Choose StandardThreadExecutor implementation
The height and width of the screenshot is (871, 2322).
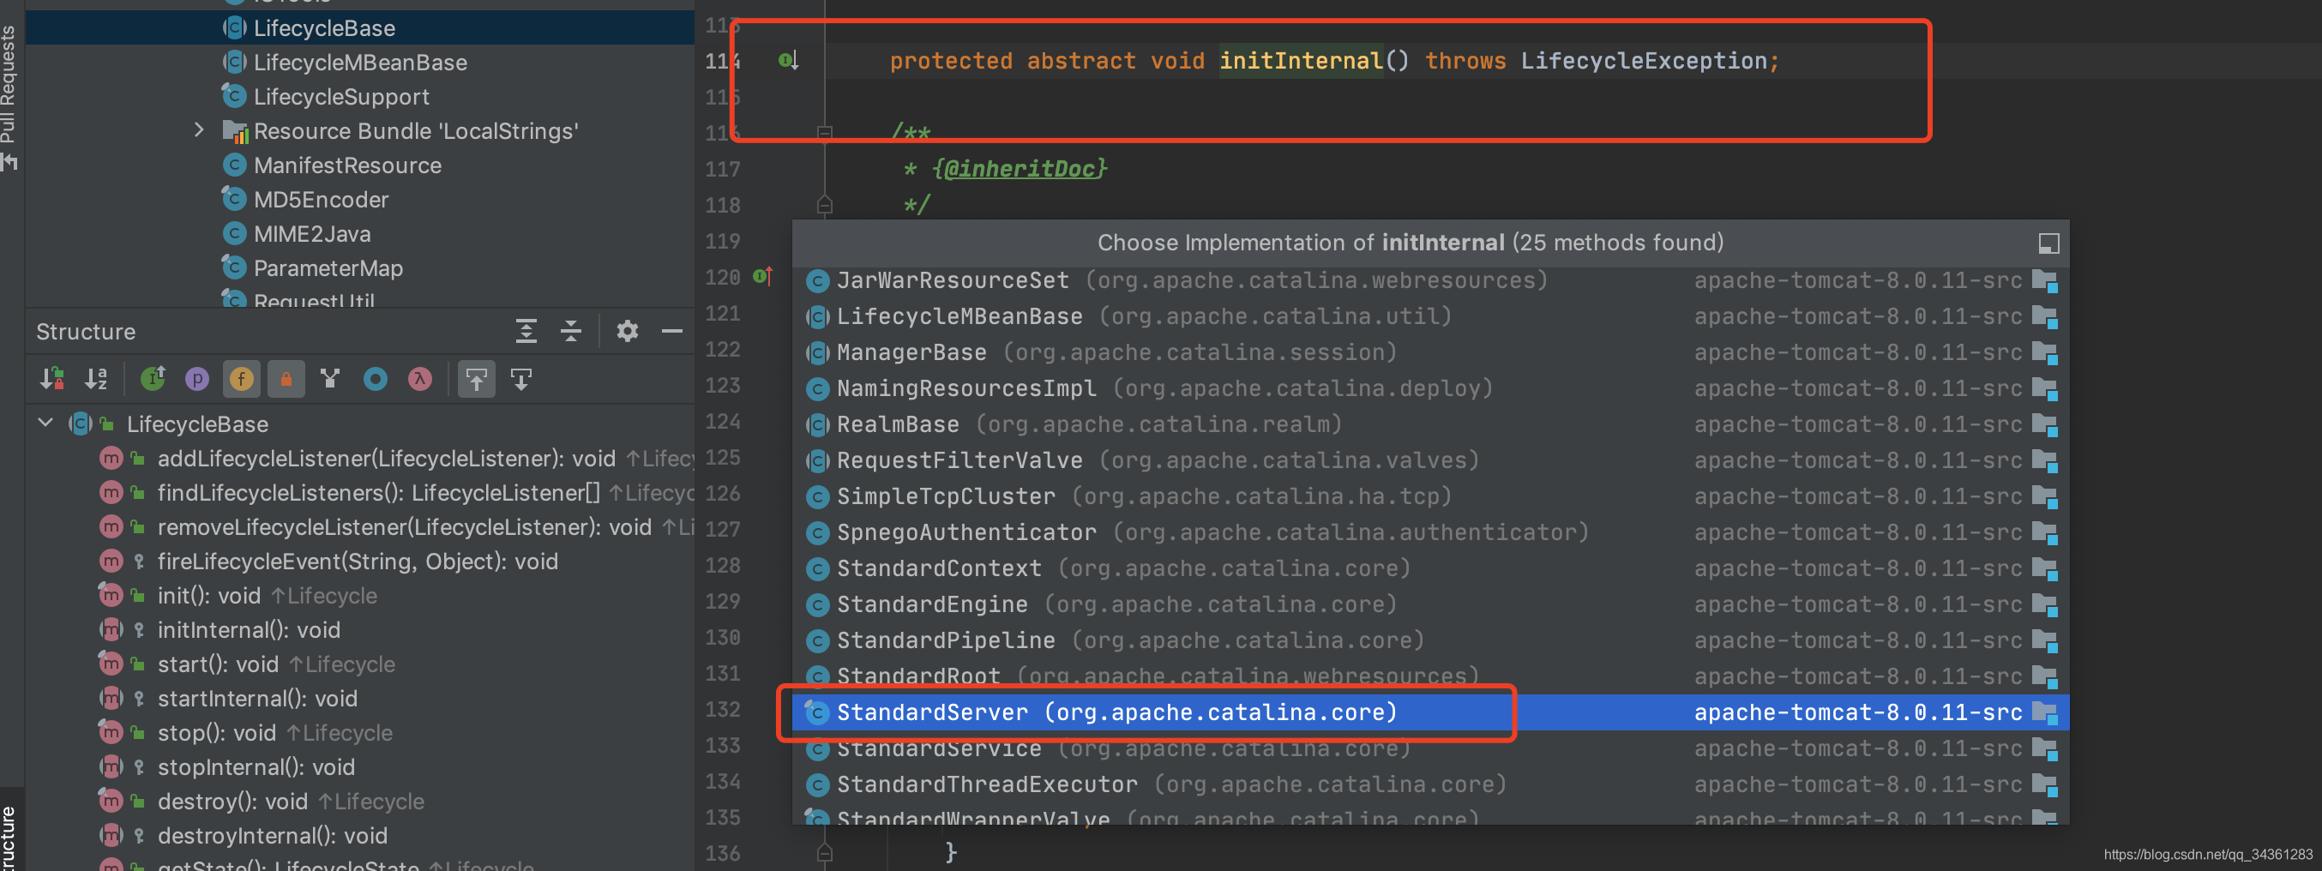[1429, 784]
